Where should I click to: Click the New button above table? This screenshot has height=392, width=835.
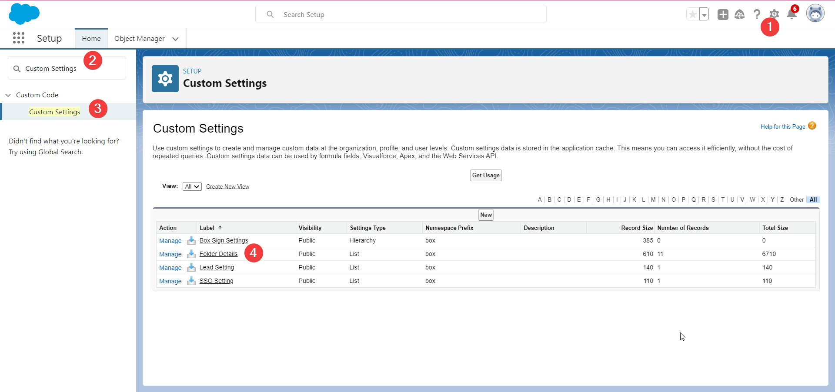pyautogui.click(x=486, y=215)
